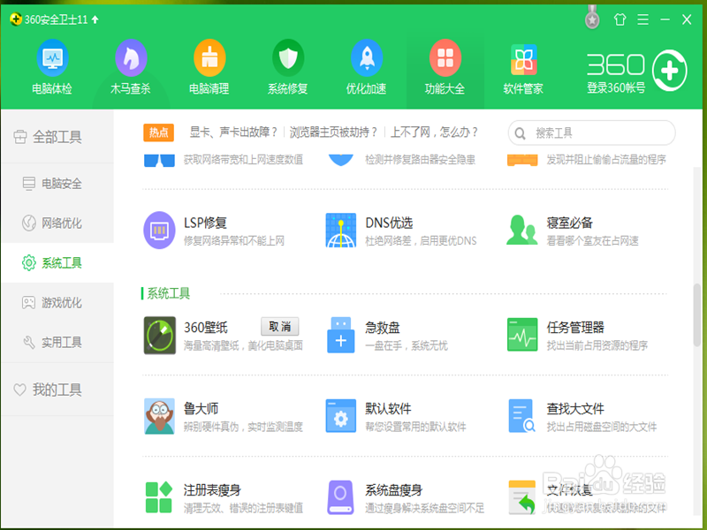This screenshot has height=530, width=707.
Task: Open link 显卡、声卡出故障？
Action: (x=233, y=132)
